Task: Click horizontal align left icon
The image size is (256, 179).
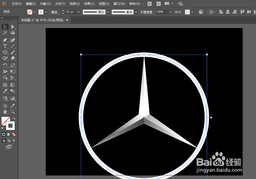Action: (x=221, y=12)
